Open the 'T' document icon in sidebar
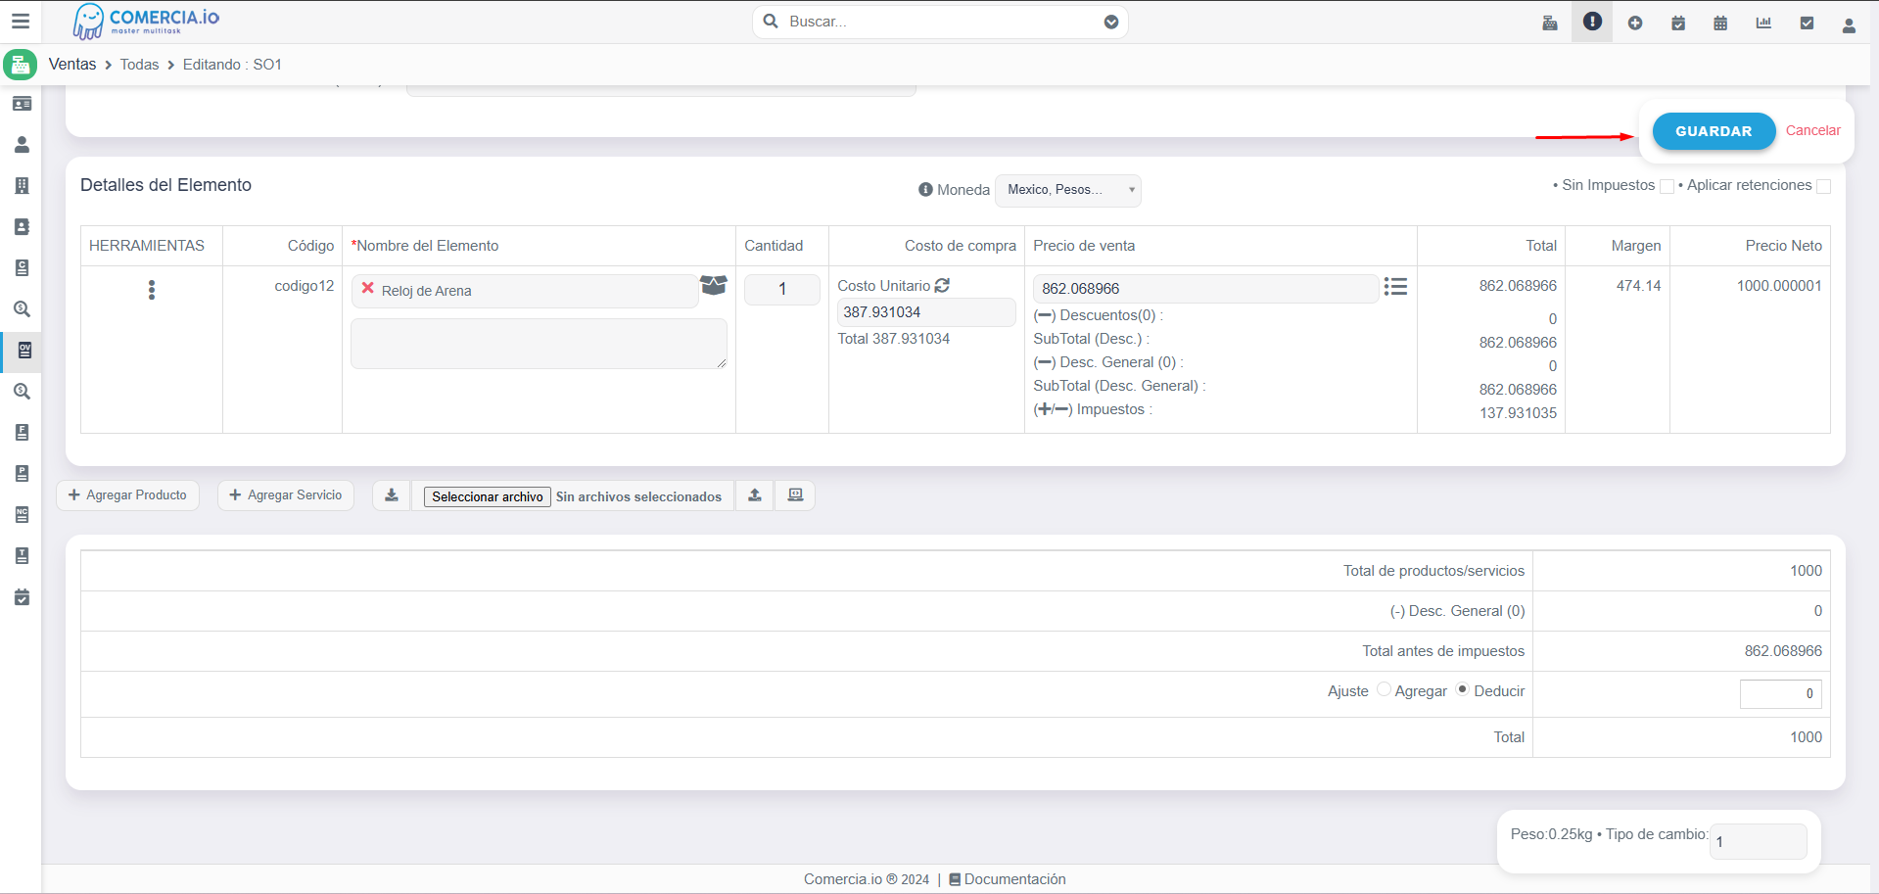The height and width of the screenshot is (894, 1879). point(22,556)
